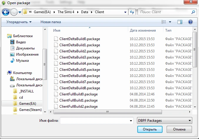Open the Упорядочить dropdown menu
Screen dimensions: 199x139
point(19,22)
